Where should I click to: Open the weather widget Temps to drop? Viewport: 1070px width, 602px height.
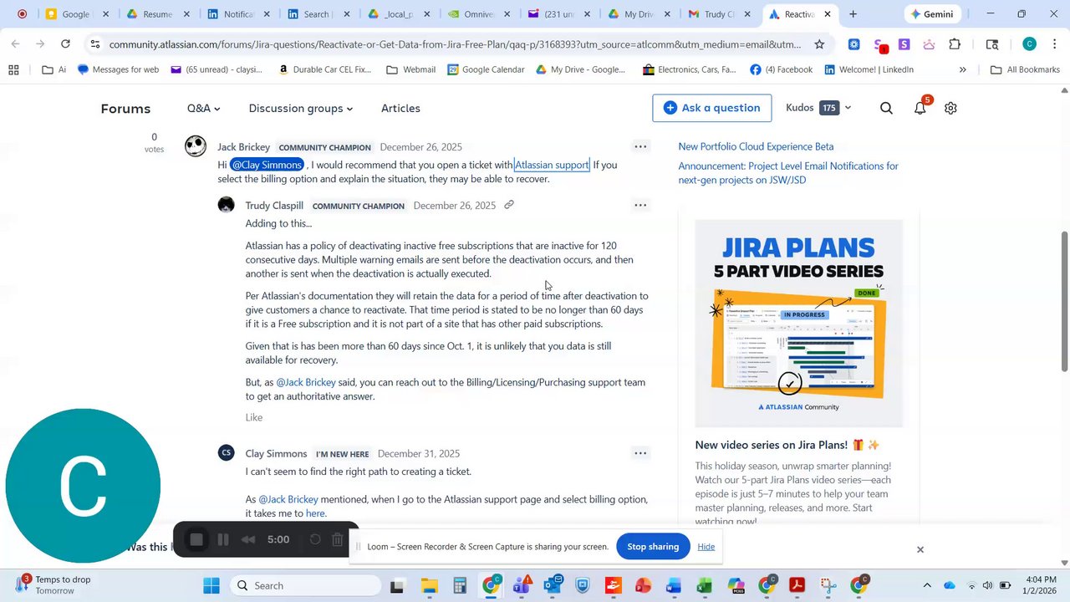54,585
